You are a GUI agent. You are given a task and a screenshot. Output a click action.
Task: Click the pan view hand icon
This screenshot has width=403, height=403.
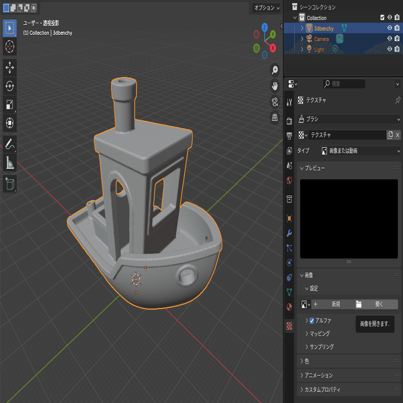click(x=275, y=86)
